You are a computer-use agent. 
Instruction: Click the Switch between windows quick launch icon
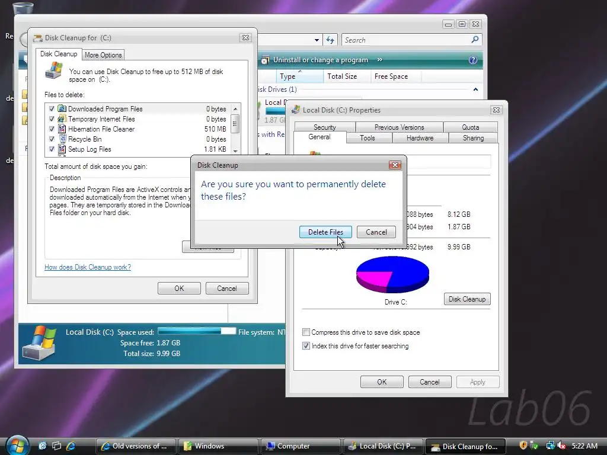tap(57, 446)
